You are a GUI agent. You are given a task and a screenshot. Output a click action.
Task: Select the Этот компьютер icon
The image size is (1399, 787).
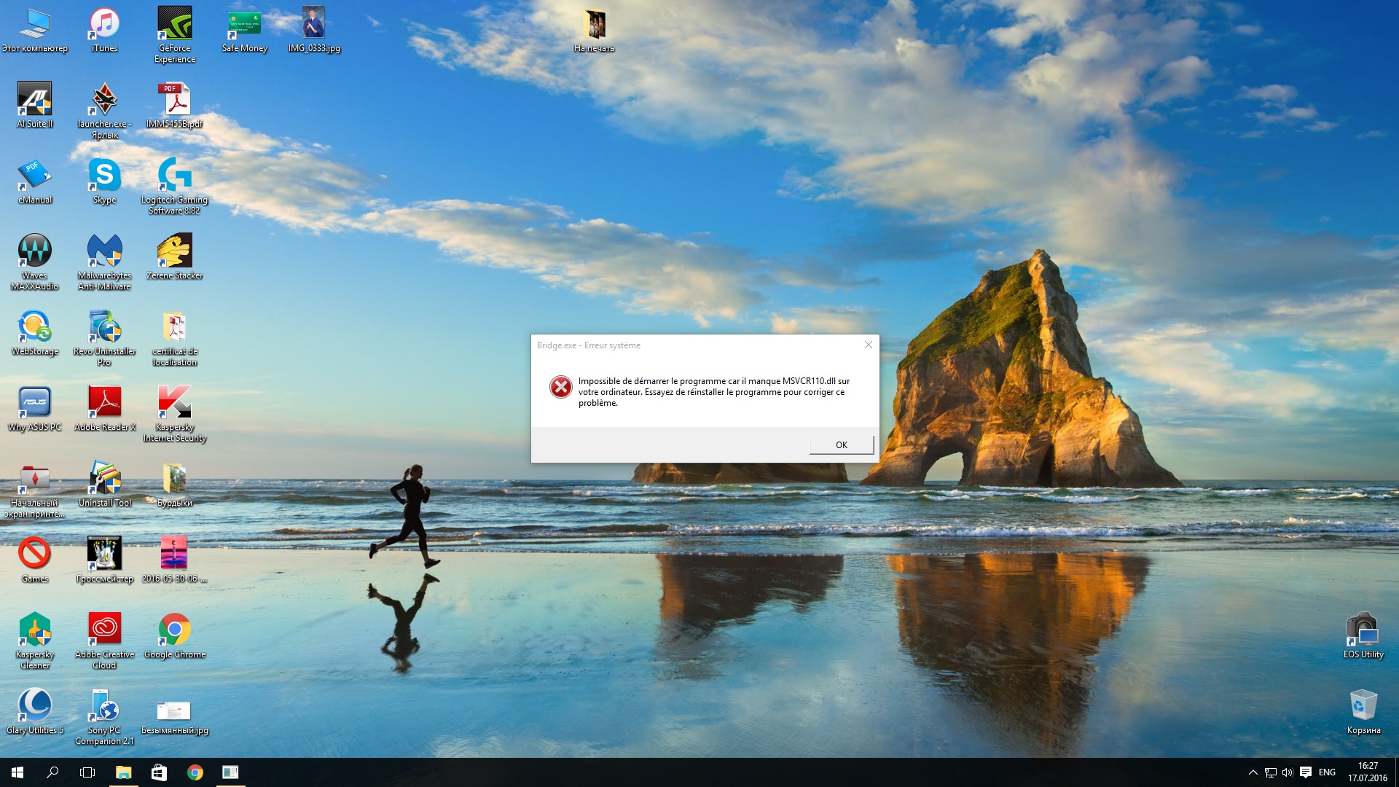pos(35,30)
